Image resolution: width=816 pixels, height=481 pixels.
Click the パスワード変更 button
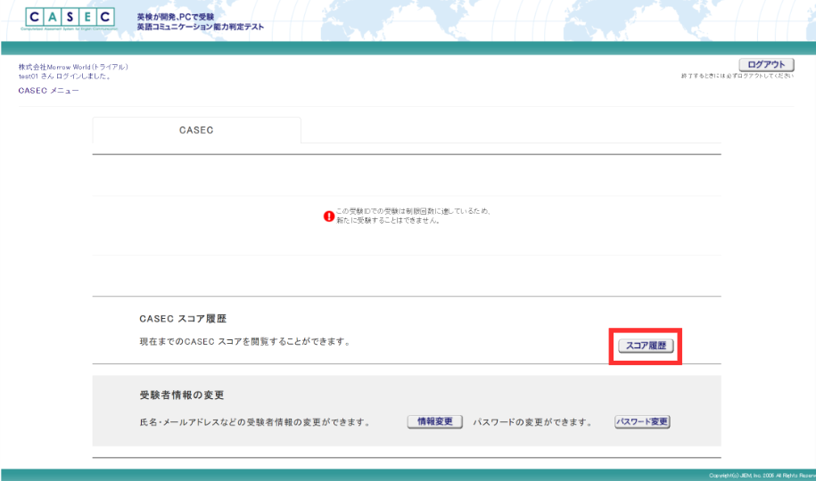[x=642, y=421]
